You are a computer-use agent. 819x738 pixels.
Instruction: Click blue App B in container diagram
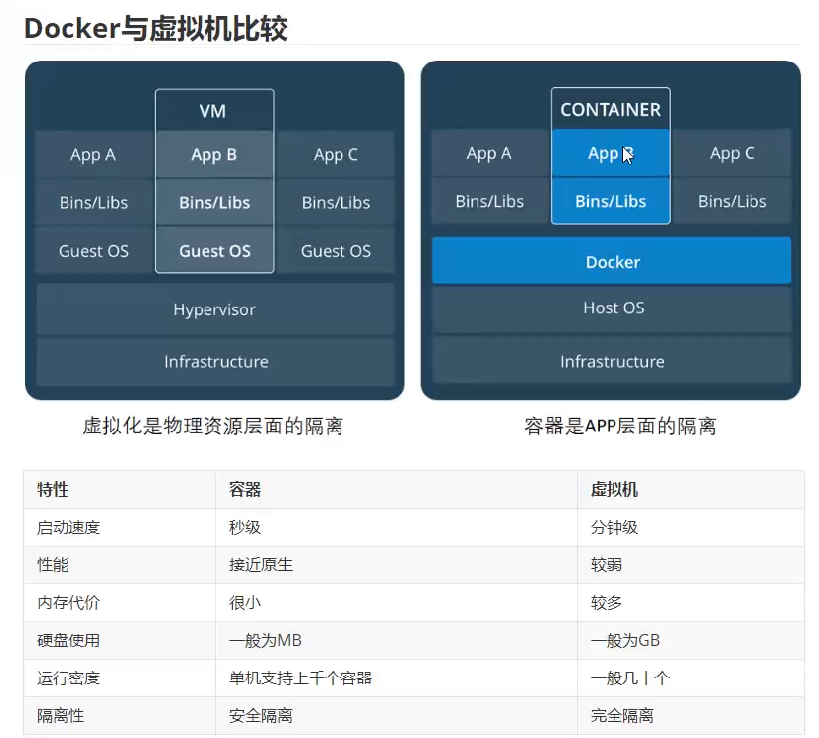pos(611,153)
